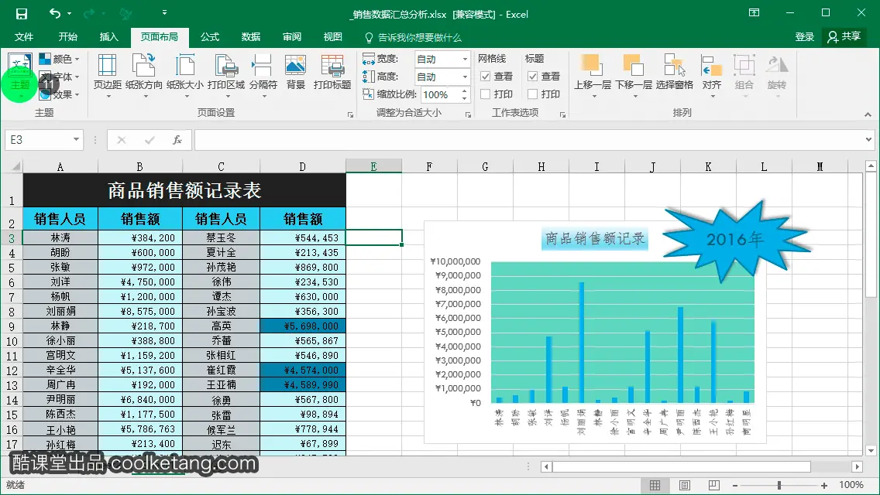The height and width of the screenshot is (495, 880).
Task: Select the 2016年 starburst shape
Action: pyautogui.click(x=735, y=240)
